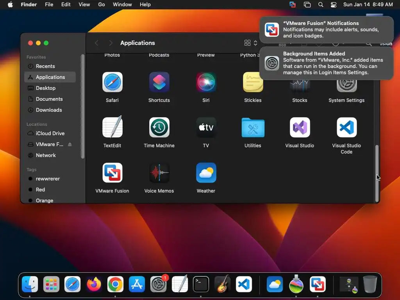The width and height of the screenshot is (400, 300).
Task: Open VMware Fusion from the Dock
Action: 318,284
